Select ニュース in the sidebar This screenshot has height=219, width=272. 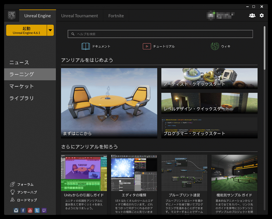click(30, 62)
